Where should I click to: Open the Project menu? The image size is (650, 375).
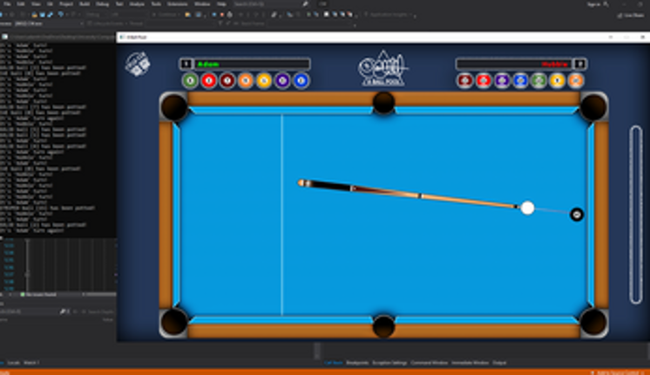click(x=66, y=3)
